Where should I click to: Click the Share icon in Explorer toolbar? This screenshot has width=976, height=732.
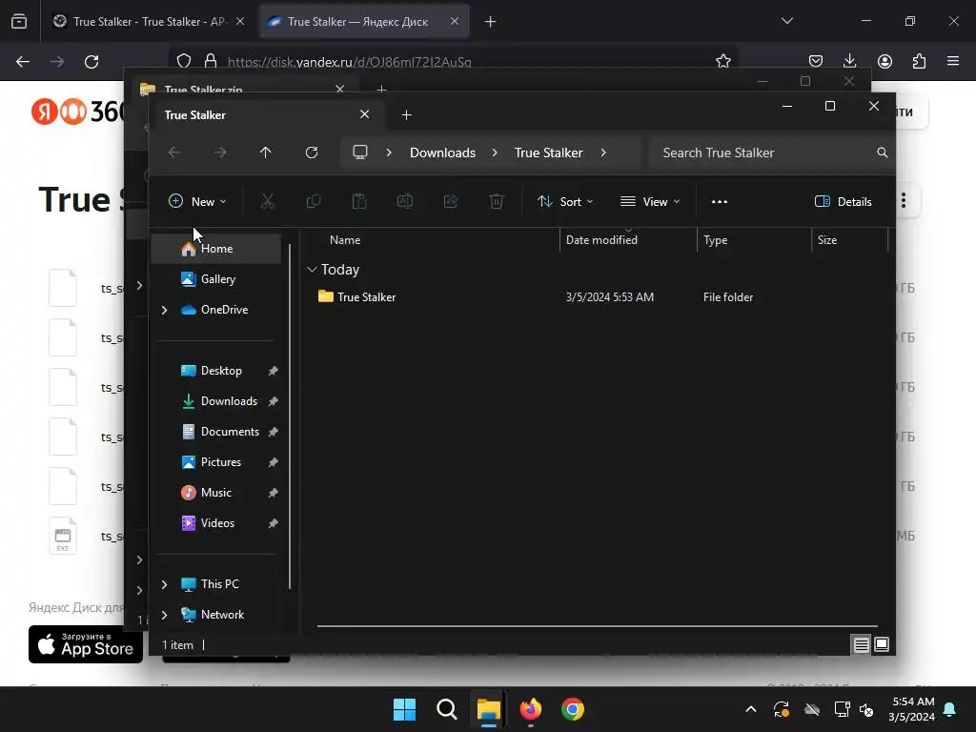point(451,201)
